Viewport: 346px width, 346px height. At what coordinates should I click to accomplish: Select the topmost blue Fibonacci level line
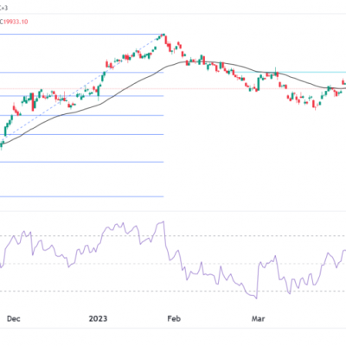[x=81, y=35]
